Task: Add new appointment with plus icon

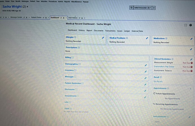Action: [x=190, y=89]
